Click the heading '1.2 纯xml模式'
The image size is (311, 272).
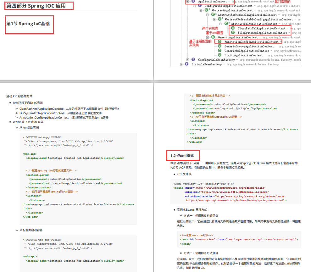coord(182,156)
